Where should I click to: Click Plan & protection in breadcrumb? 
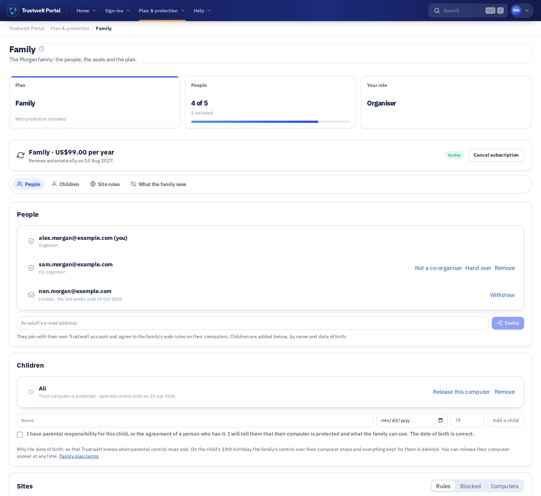click(70, 29)
